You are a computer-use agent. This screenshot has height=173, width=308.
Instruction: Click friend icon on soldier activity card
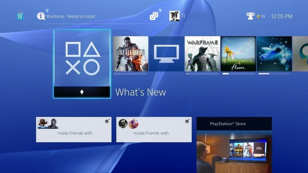(187, 121)
